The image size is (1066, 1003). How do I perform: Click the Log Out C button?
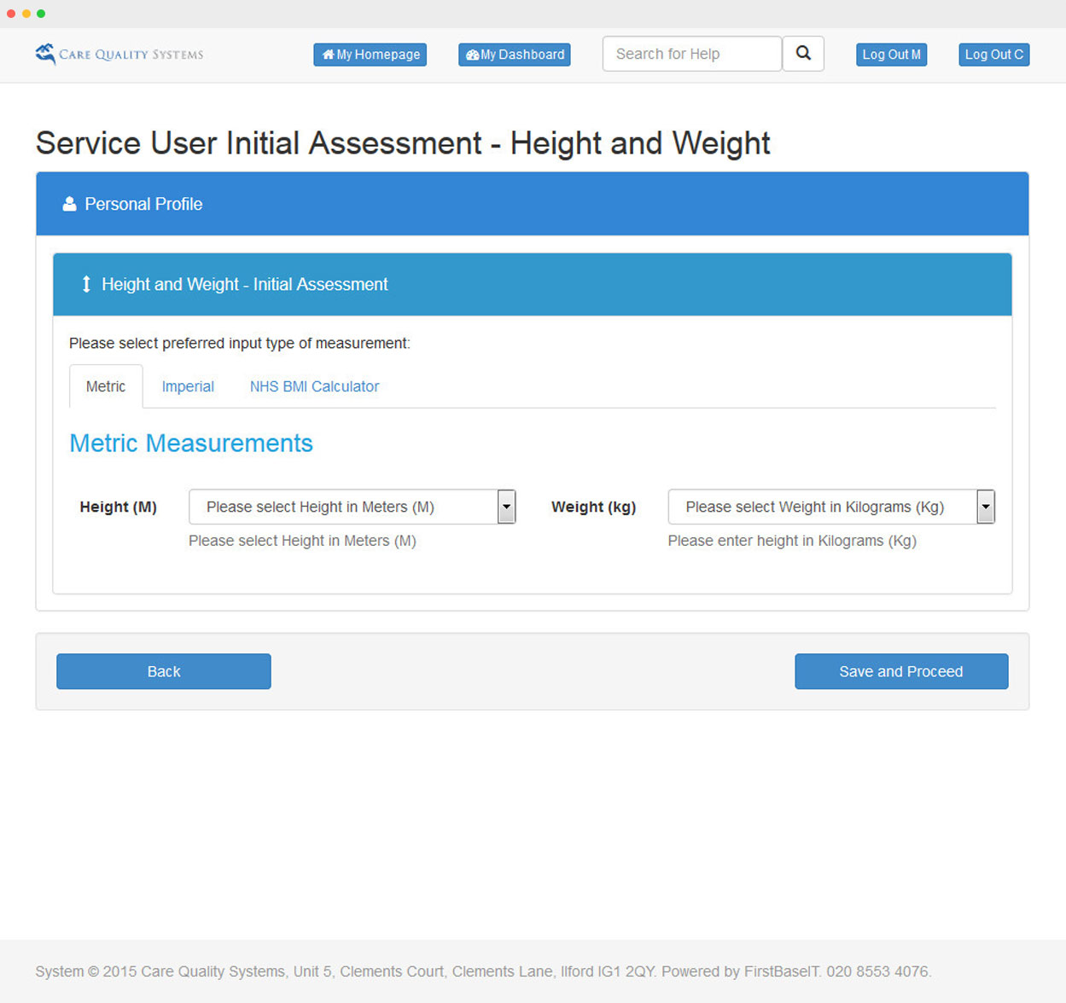coord(993,55)
